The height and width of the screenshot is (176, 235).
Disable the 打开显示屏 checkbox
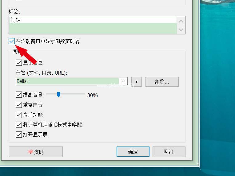pos(19,135)
